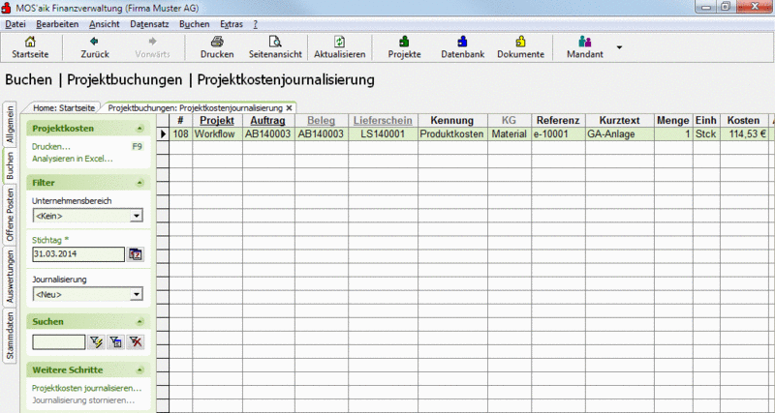775x413 pixels.
Task: Close the Projektkostenjournalisierung tab
Action: click(289, 108)
